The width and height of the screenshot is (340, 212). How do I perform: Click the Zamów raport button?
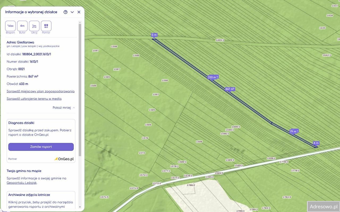coord(41,147)
